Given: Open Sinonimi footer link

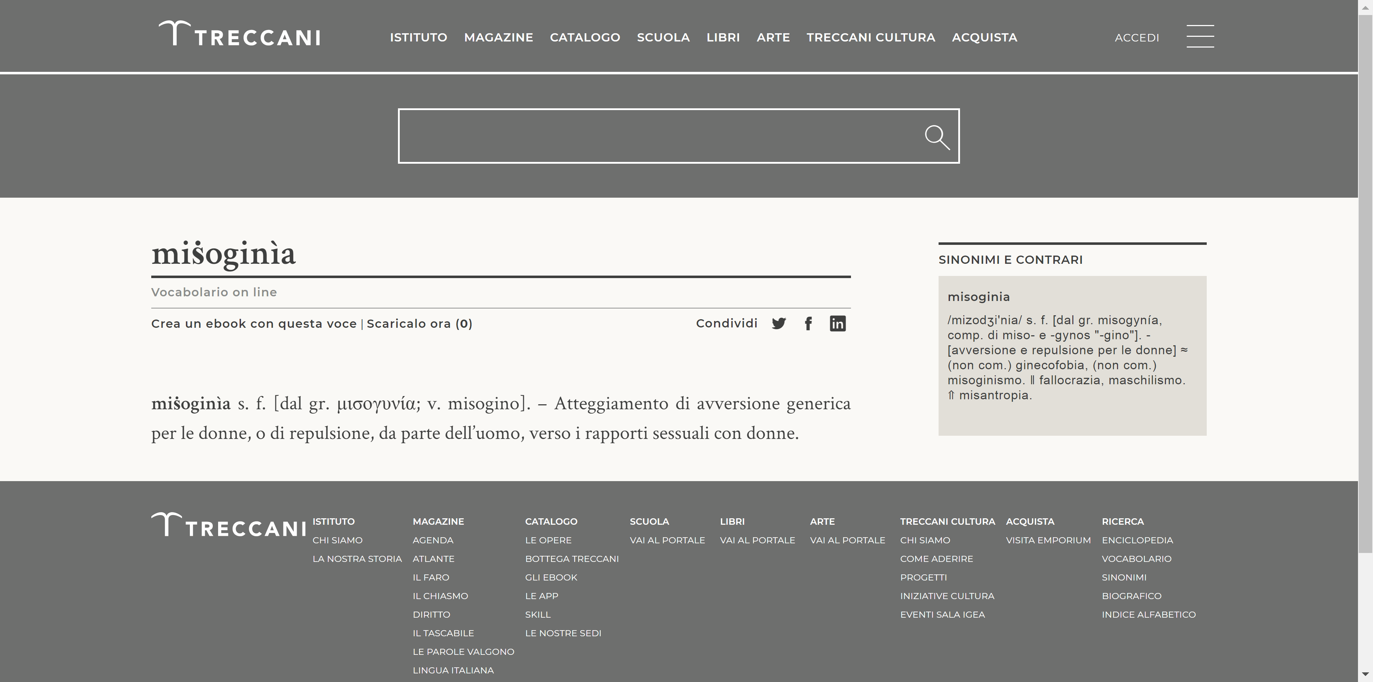Looking at the screenshot, I should click(x=1124, y=578).
